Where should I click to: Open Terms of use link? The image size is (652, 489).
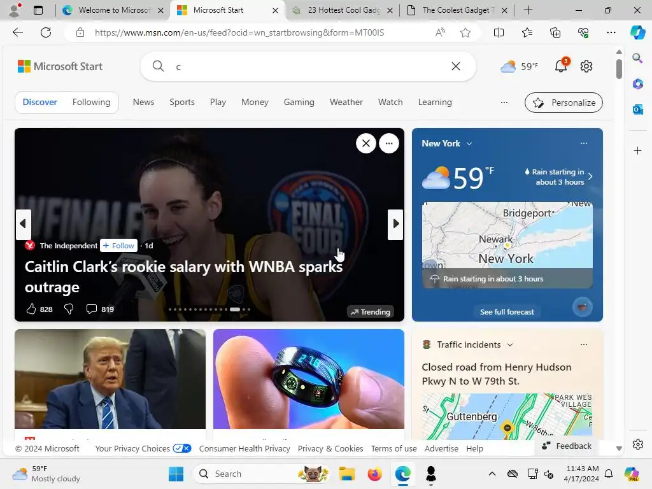point(393,449)
